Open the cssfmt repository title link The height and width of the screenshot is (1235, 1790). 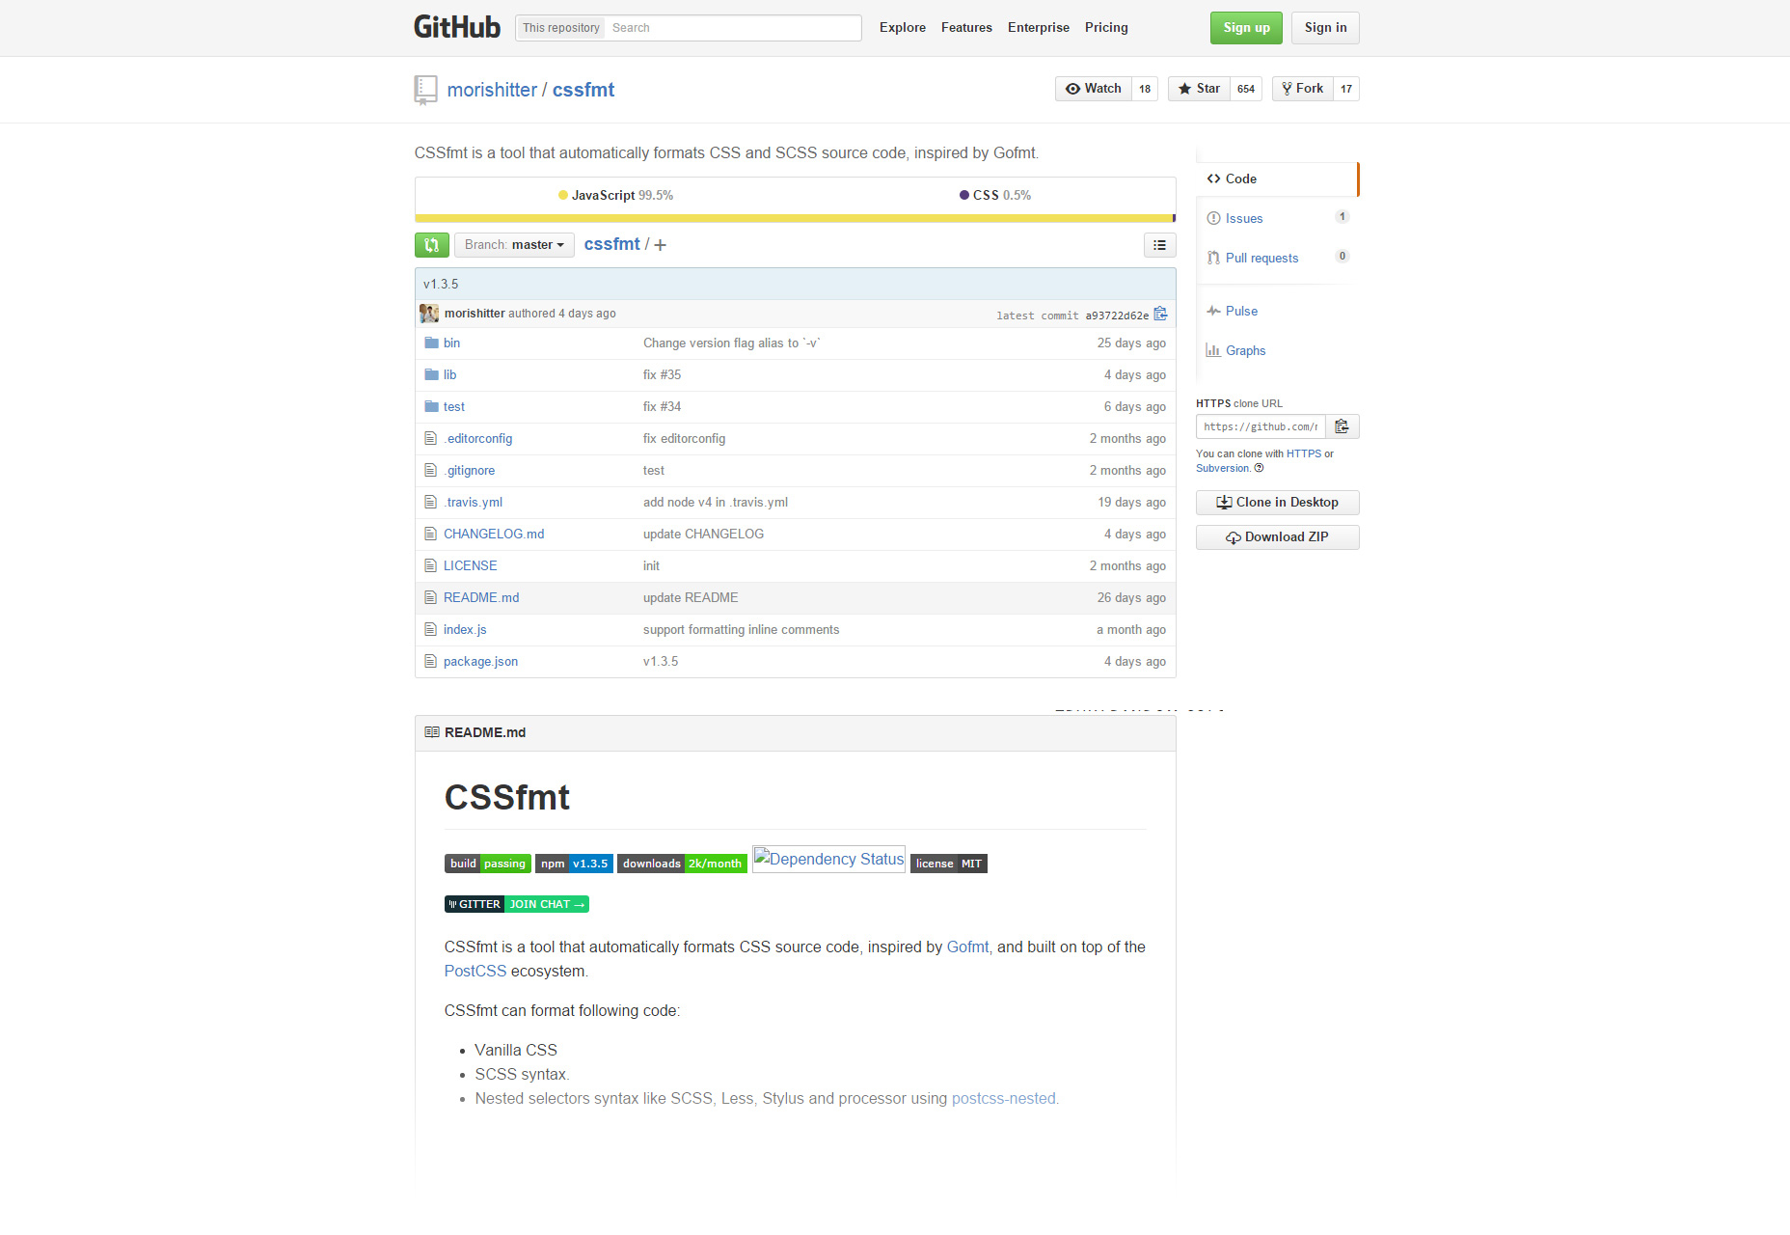[x=583, y=90]
